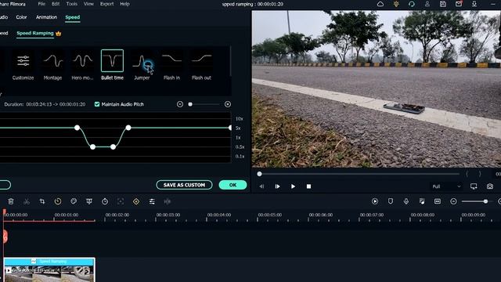This screenshot has height=282, width=501.
Task: Select the Bullet time preset
Action: 112,65
